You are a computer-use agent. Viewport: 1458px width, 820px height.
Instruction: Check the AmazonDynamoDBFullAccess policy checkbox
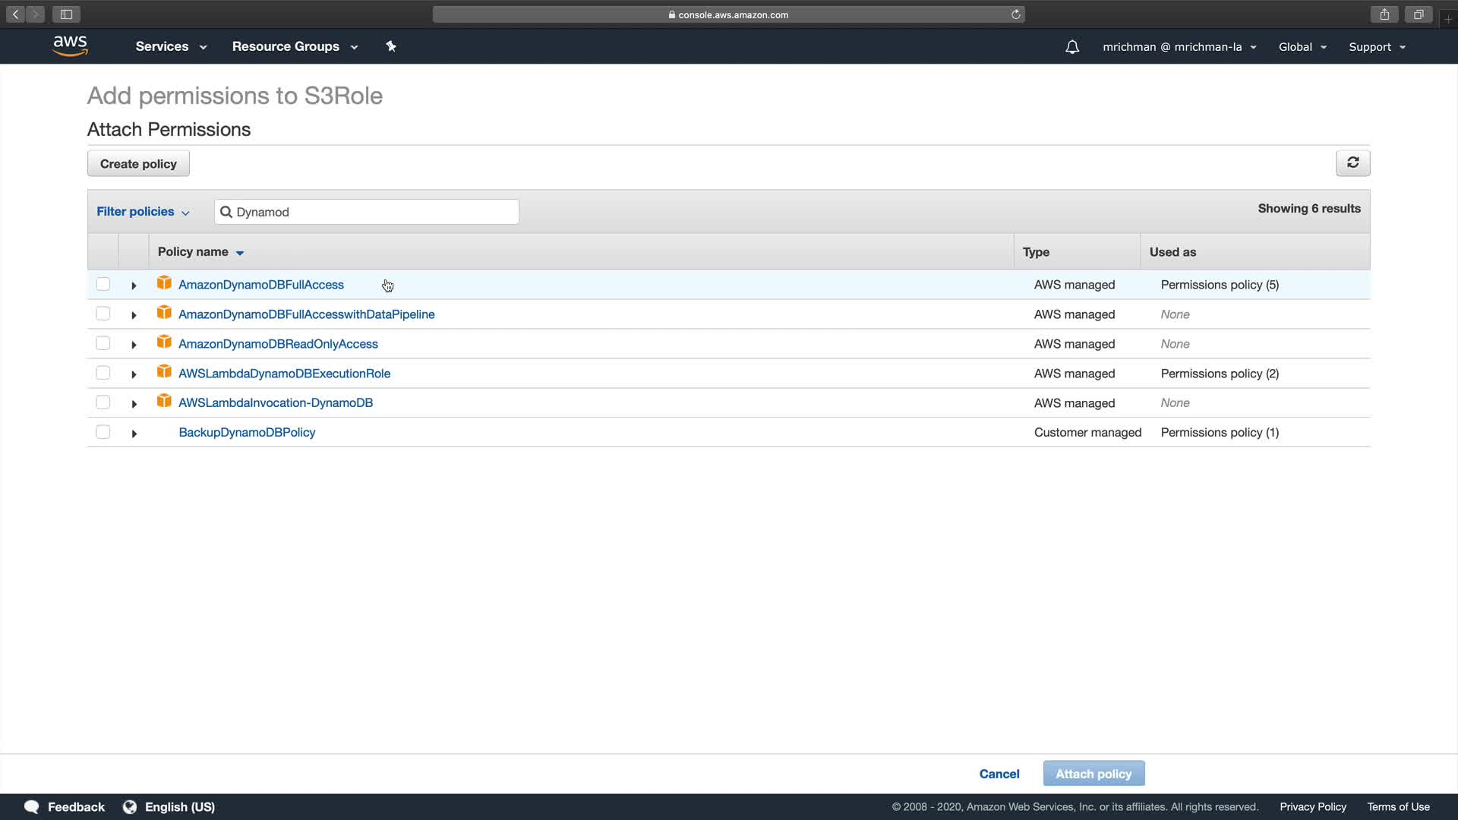(x=103, y=284)
